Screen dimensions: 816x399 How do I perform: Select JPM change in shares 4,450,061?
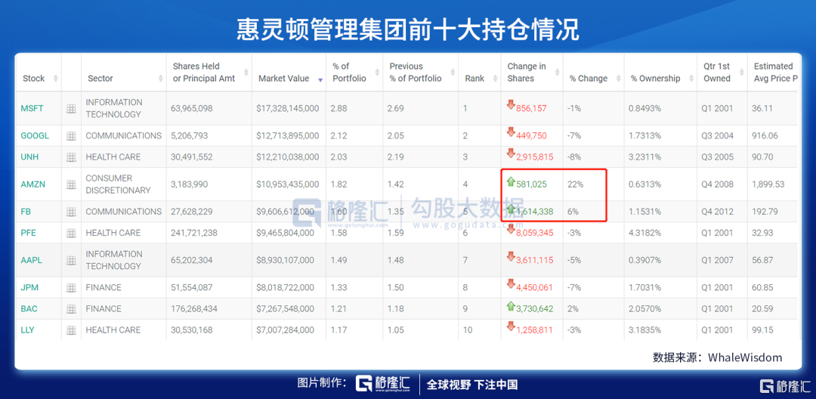534,288
